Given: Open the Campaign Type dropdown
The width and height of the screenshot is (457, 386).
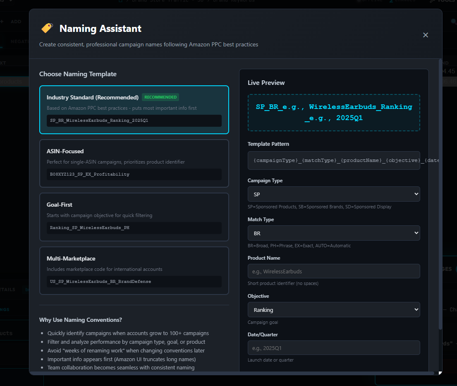Looking at the screenshot, I should point(333,194).
